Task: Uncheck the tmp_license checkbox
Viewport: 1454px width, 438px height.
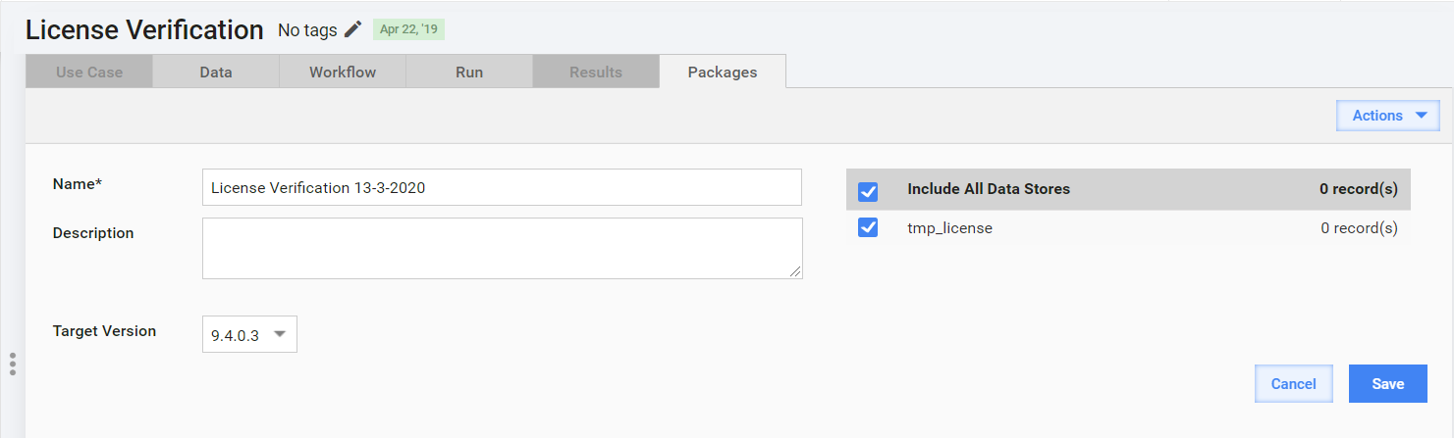Action: (868, 228)
